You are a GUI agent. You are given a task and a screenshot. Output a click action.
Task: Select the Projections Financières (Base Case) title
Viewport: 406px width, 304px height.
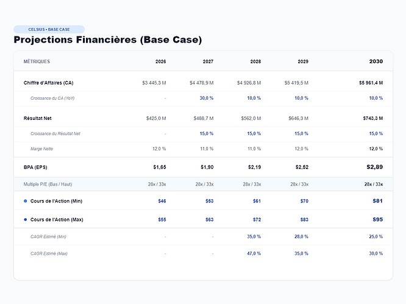(x=108, y=40)
